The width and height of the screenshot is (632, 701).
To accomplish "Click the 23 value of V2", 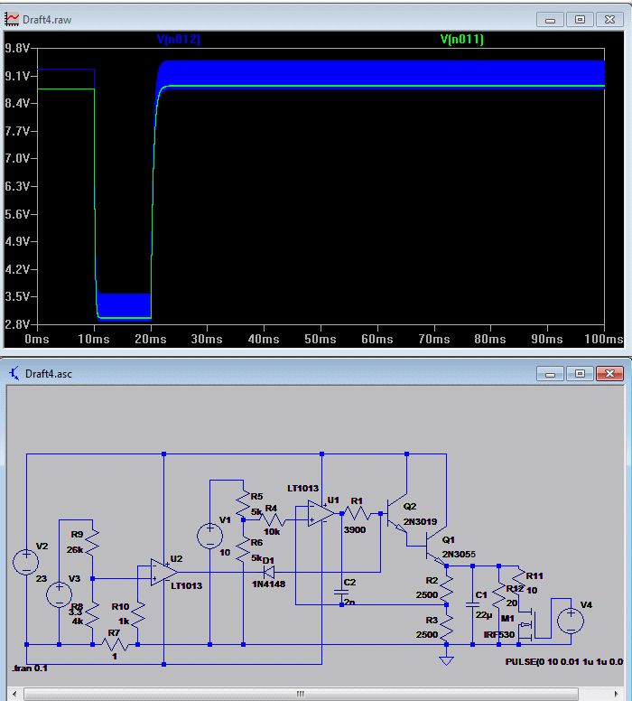I will 42,578.
